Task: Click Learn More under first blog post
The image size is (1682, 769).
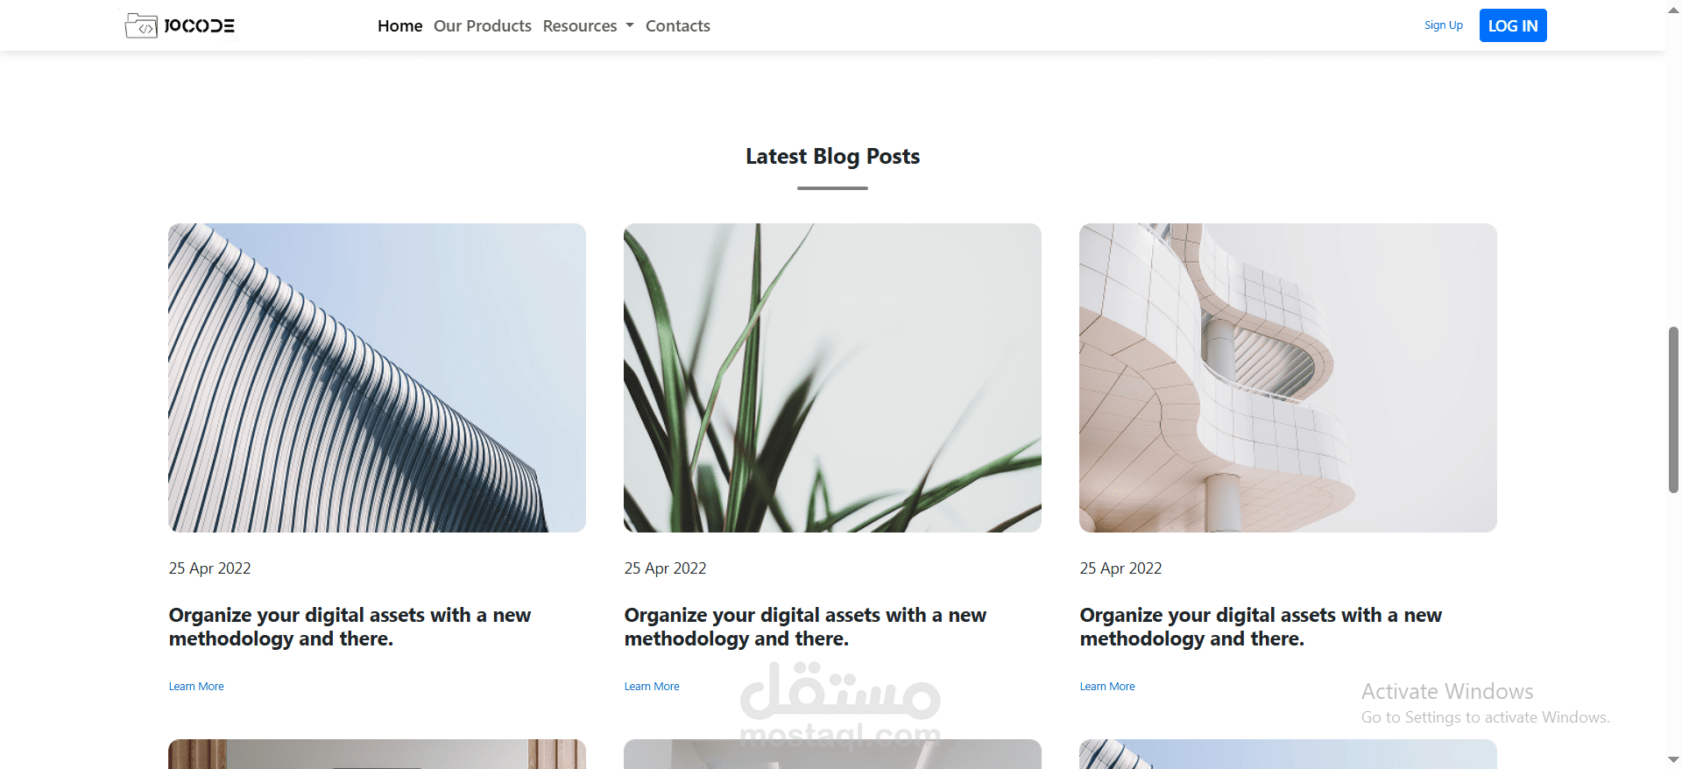Action: click(196, 687)
